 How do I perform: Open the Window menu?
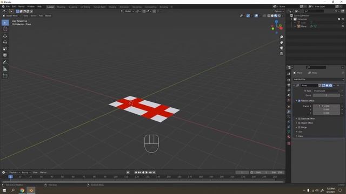point(31,6)
